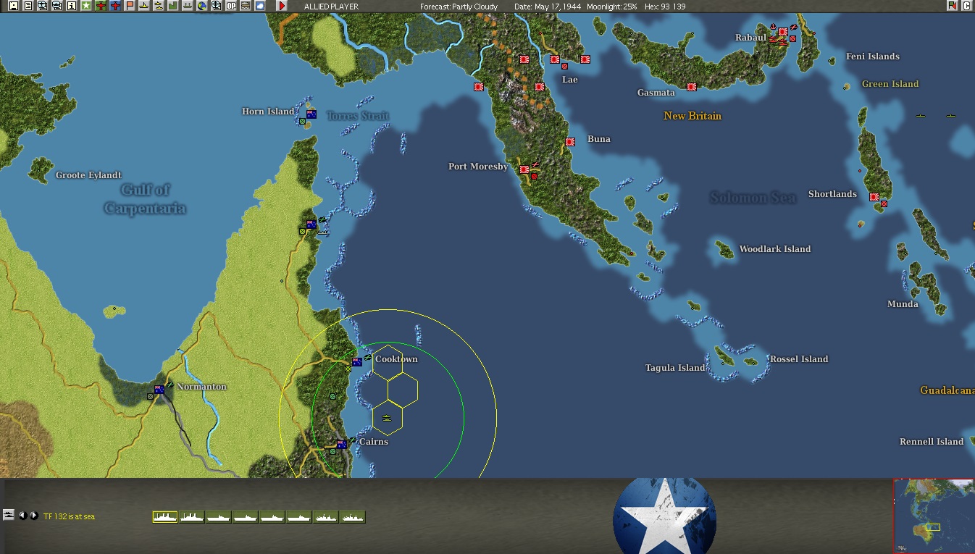Click the Woodlark Island map label
975x554 pixels.
coord(774,249)
